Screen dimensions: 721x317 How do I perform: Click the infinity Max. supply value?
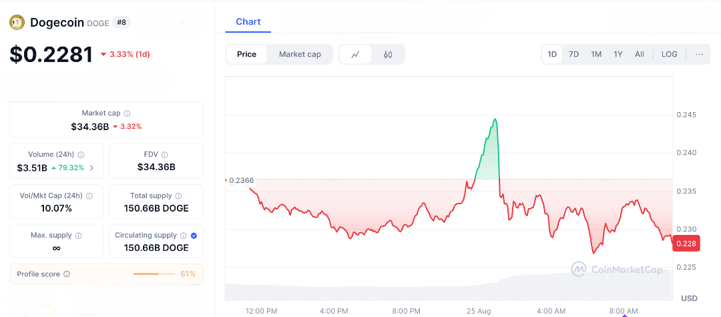click(x=57, y=248)
